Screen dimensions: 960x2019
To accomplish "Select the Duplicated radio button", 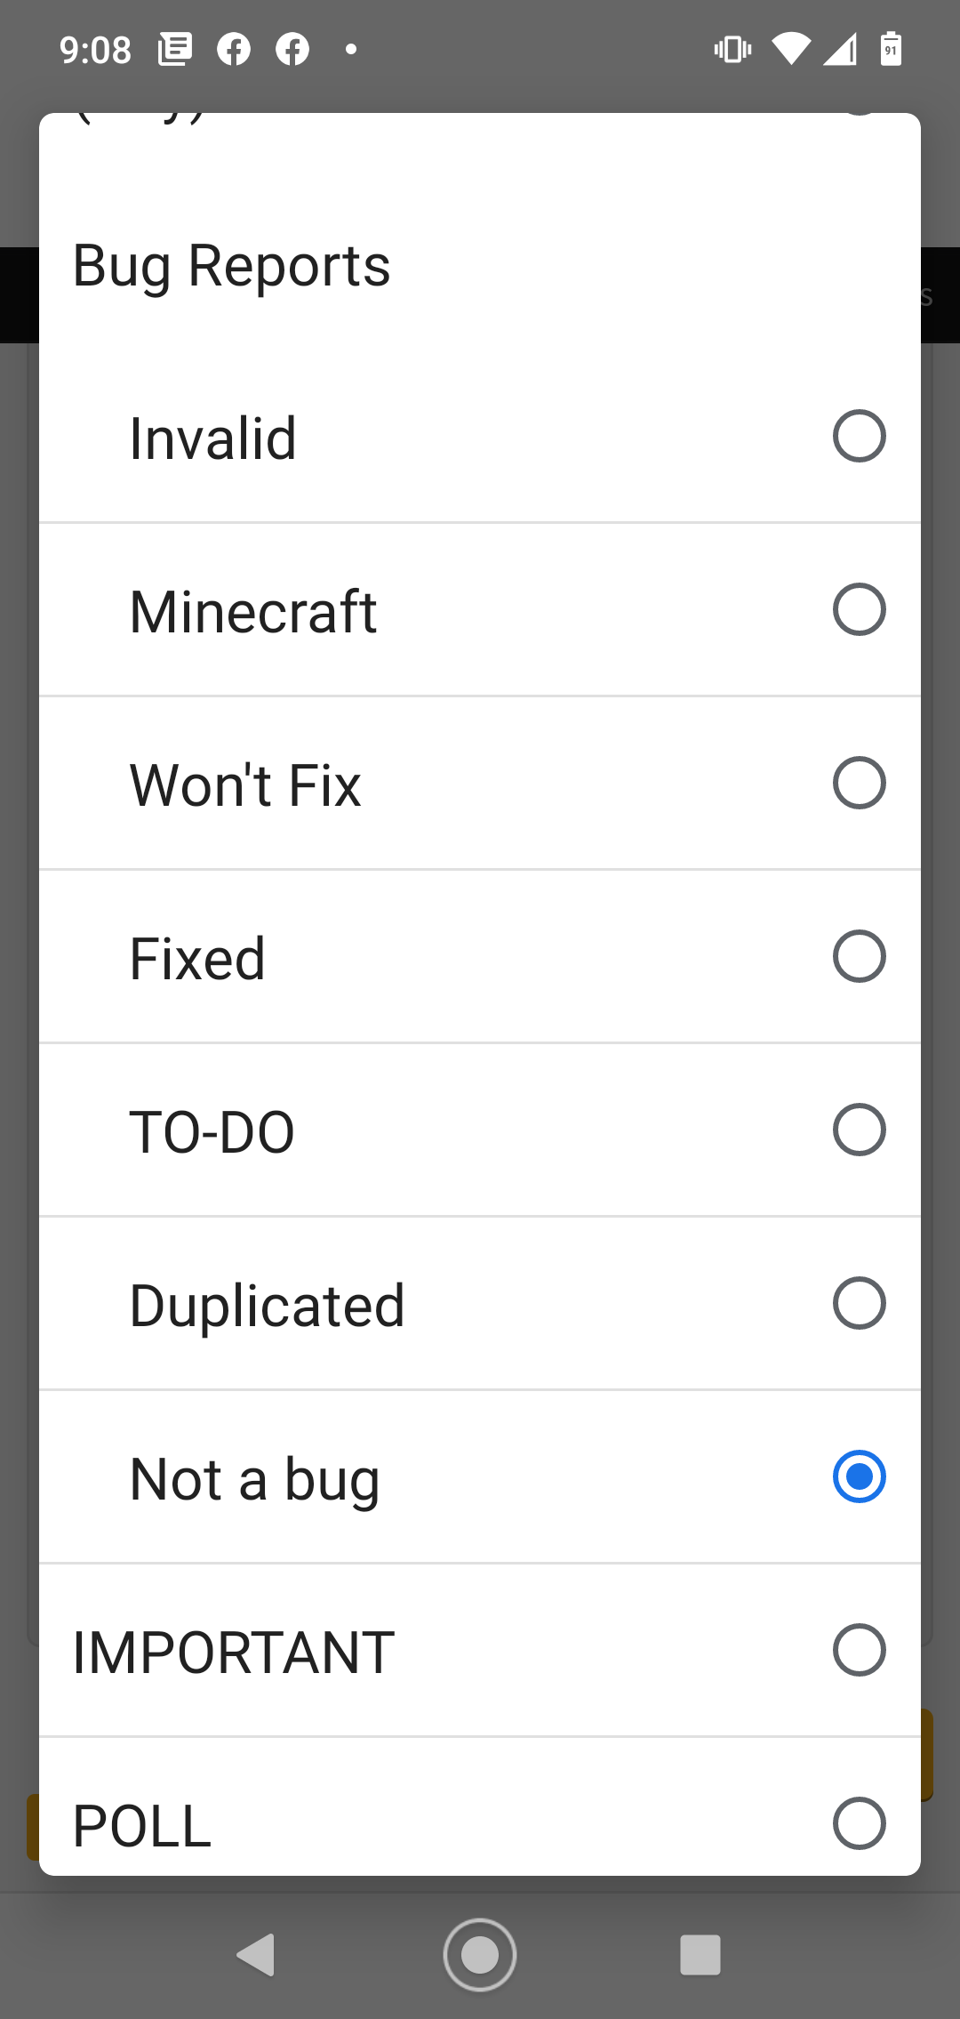I will pyautogui.click(x=859, y=1303).
